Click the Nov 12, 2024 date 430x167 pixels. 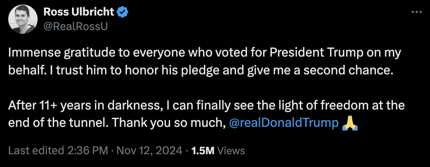[149, 151]
